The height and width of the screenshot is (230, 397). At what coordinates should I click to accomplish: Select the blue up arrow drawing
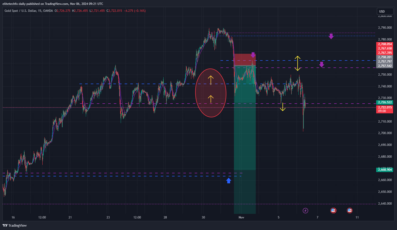(x=229, y=181)
